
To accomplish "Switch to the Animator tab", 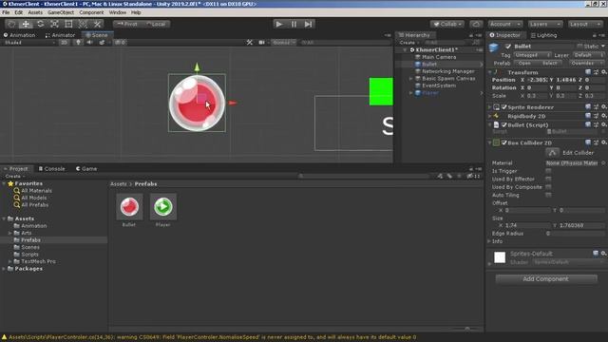I will pyautogui.click(x=60, y=35).
